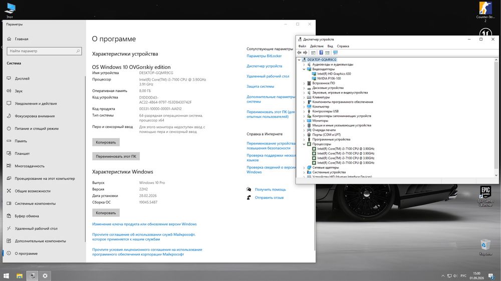The height and width of the screenshot is (281, 501).
Task: Open Проецирование на этот компьютер page
Action: point(44,178)
